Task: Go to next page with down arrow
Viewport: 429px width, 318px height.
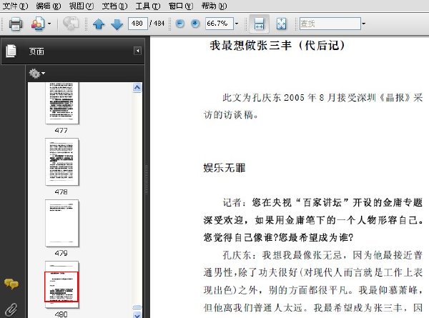Action: [117, 24]
